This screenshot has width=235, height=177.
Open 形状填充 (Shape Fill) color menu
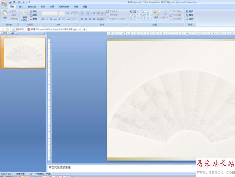[176, 11]
